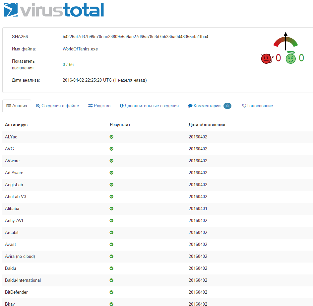The image size is (313, 306).
Task: Click the AhnLab-V3 antivirus name
Action: coord(16,197)
